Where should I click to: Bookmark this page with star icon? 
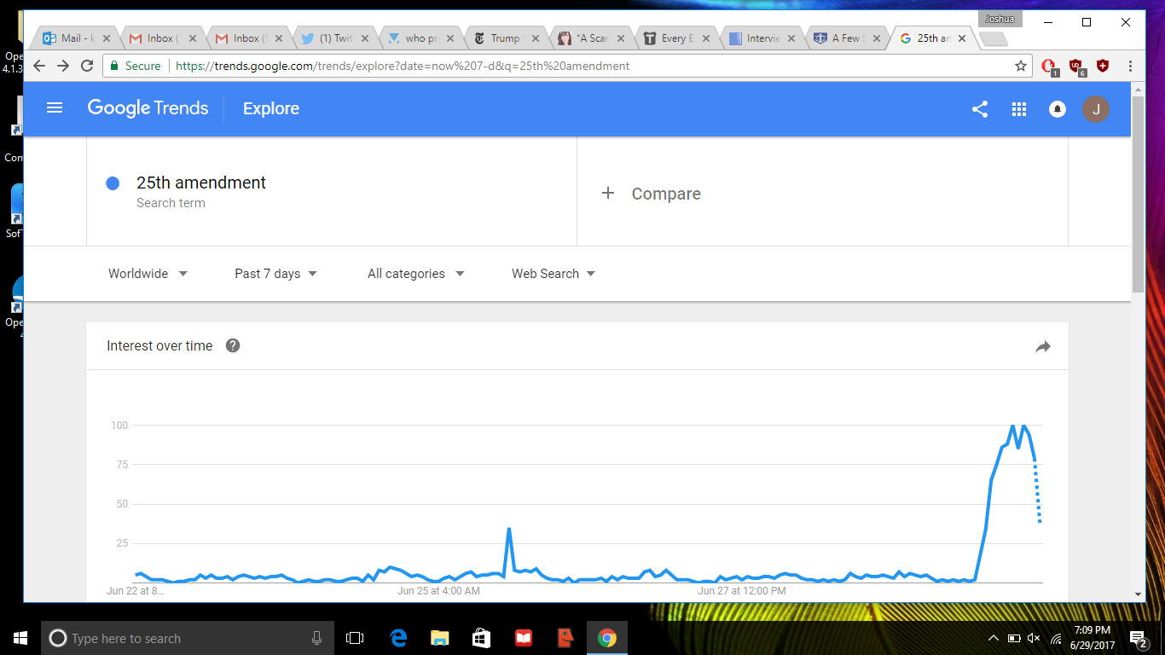[x=1020, y=66]
